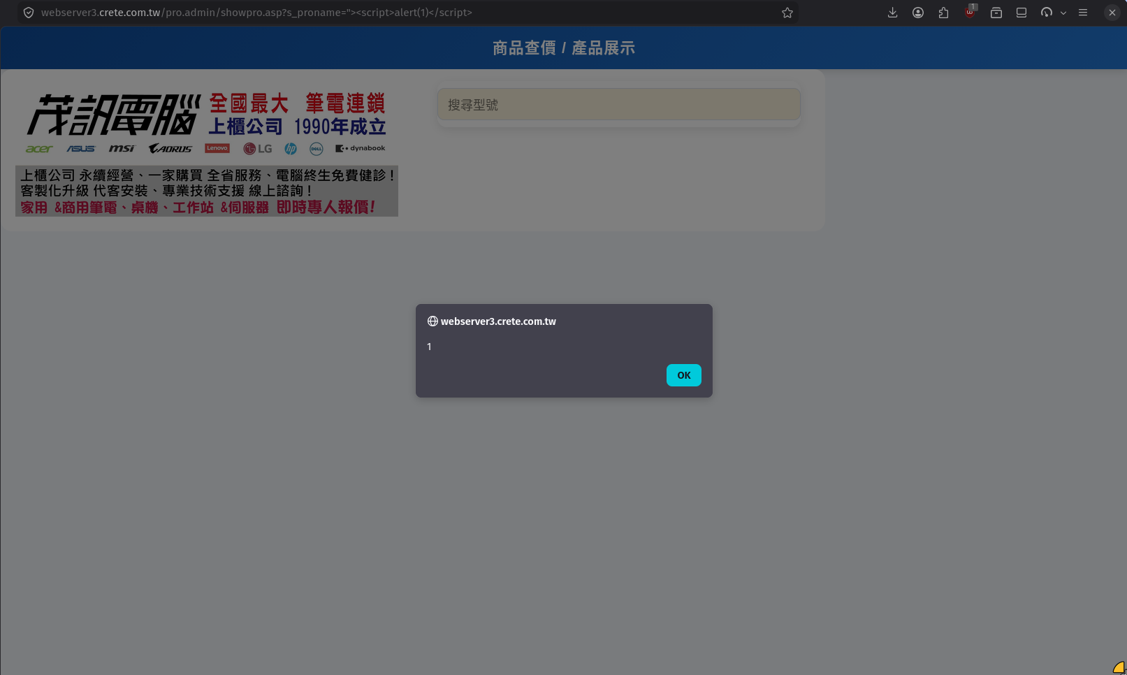Open the extensions puzzle-piece menu
The width and height of the screenshot is (1127, 675).
point(944,13)
